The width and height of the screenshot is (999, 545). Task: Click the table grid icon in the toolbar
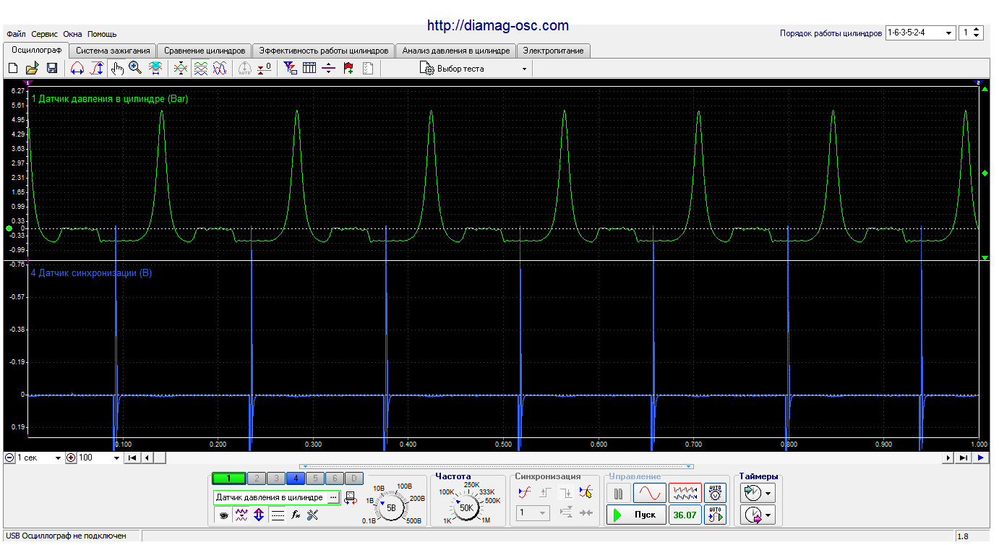pyautogui.click(x=309, y=68)
